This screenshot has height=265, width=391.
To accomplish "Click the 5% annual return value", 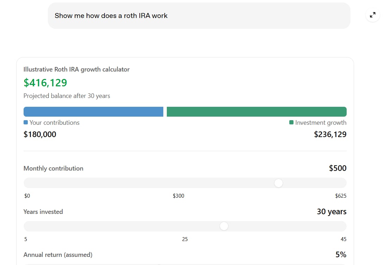I will pyautogui.click(x=341, y=254).
